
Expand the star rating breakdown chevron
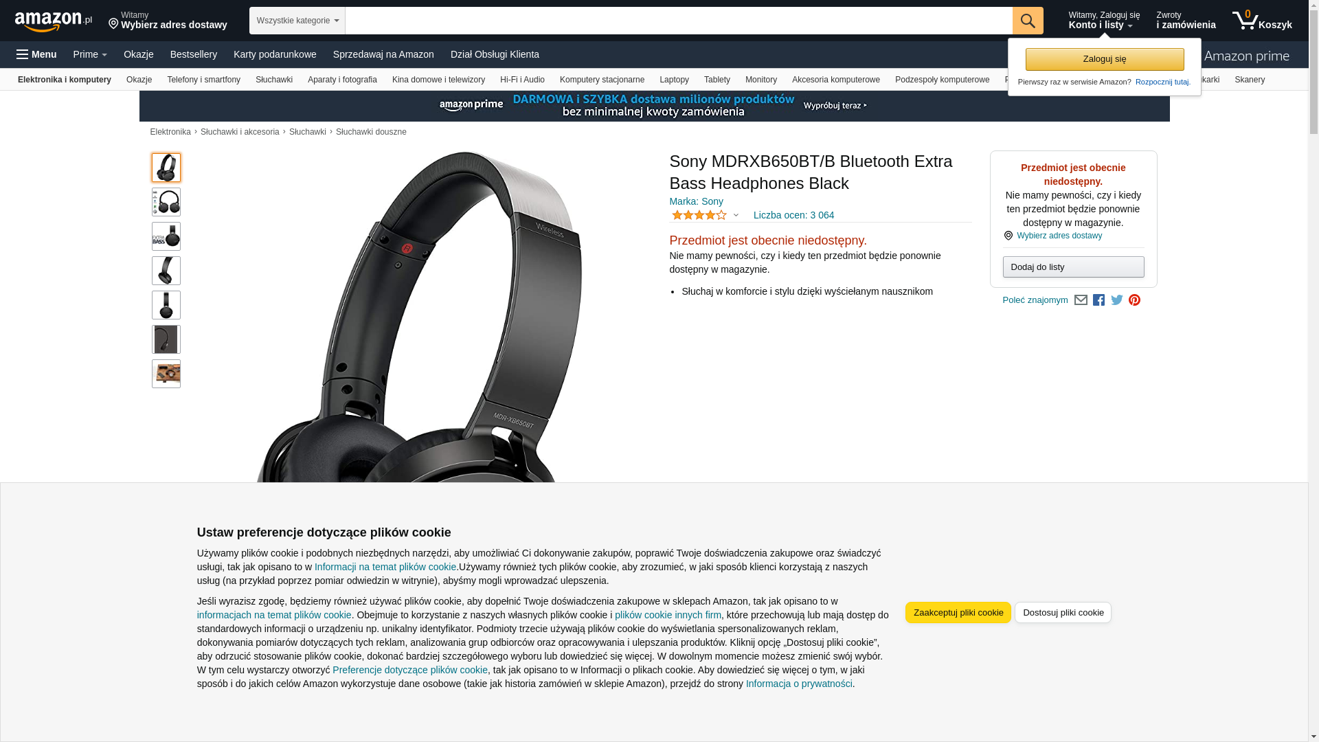pos(736,216)
